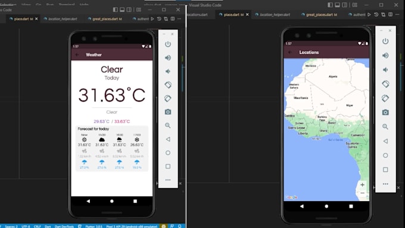Open editor more actions in left window
This screenshot has width=405, height=228.
[x=179, y=19]
